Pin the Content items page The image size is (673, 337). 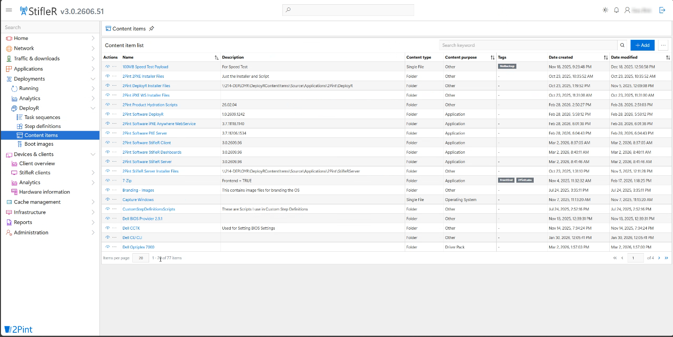tap(151, 29)
